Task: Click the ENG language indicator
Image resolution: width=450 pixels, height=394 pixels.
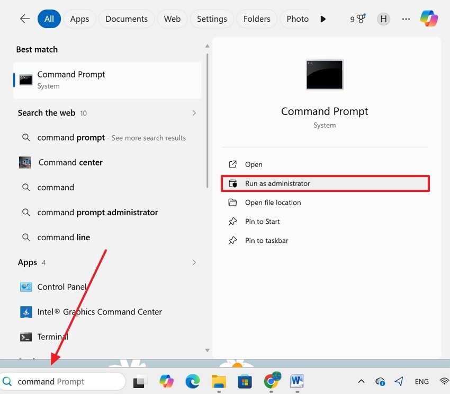Action: tap(421, 382)
